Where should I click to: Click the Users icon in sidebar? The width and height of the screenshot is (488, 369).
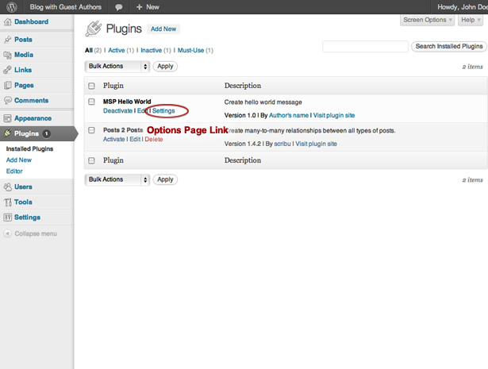[x=7, y=186]
